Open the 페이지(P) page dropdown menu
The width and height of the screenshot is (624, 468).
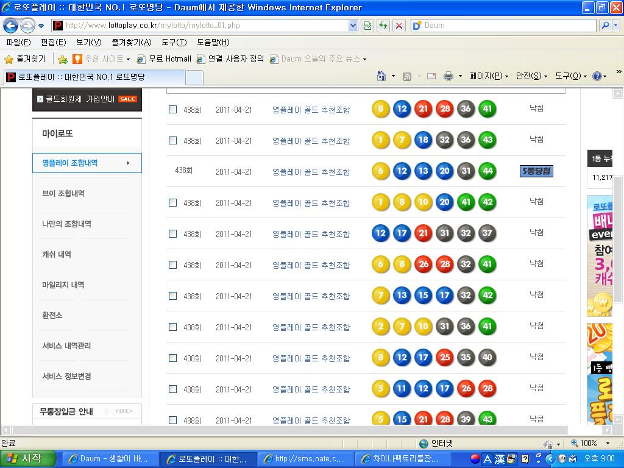(x=489, y=76)
